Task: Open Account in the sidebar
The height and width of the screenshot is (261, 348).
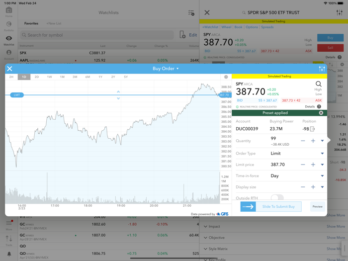Action: point(9,54)
